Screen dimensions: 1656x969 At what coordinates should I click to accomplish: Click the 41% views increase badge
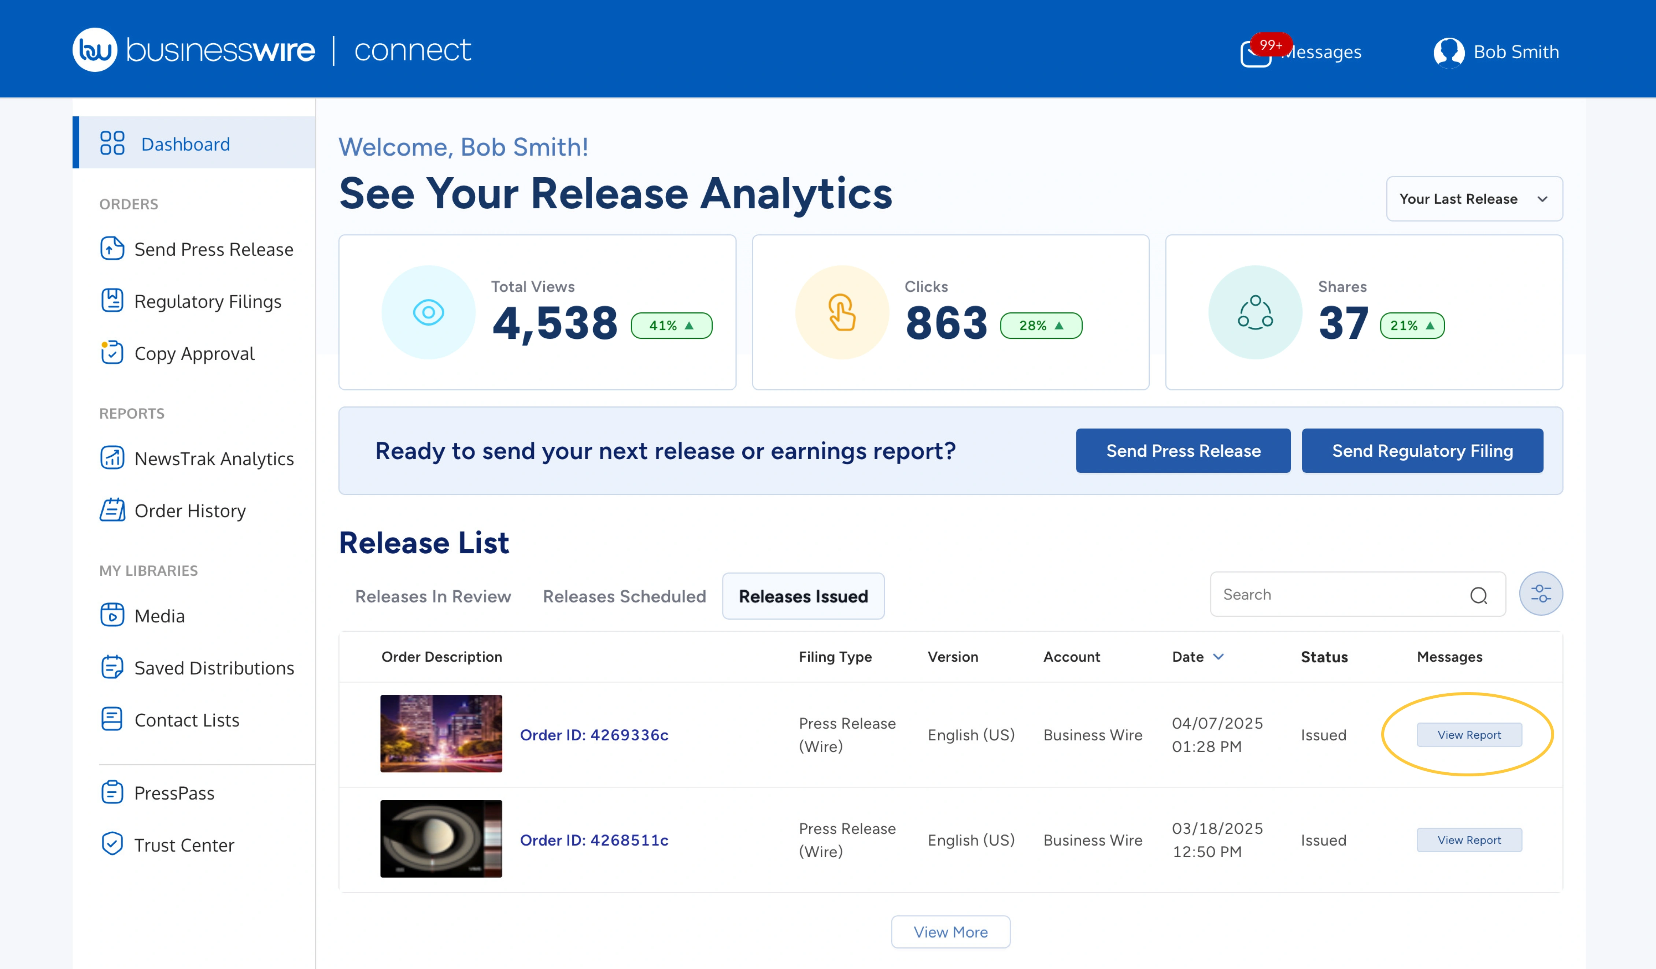click(671, 326)
